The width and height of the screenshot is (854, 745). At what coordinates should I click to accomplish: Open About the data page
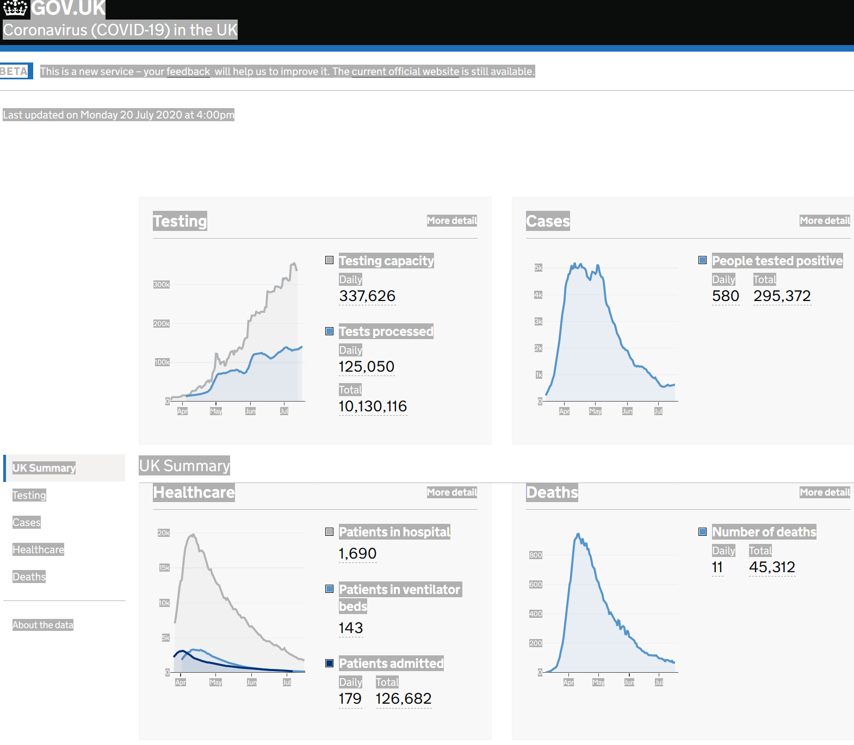click(x=42, y=625)
